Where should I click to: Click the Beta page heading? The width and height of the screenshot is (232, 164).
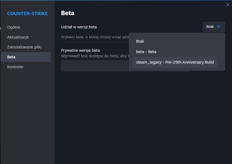coord(68,13)
